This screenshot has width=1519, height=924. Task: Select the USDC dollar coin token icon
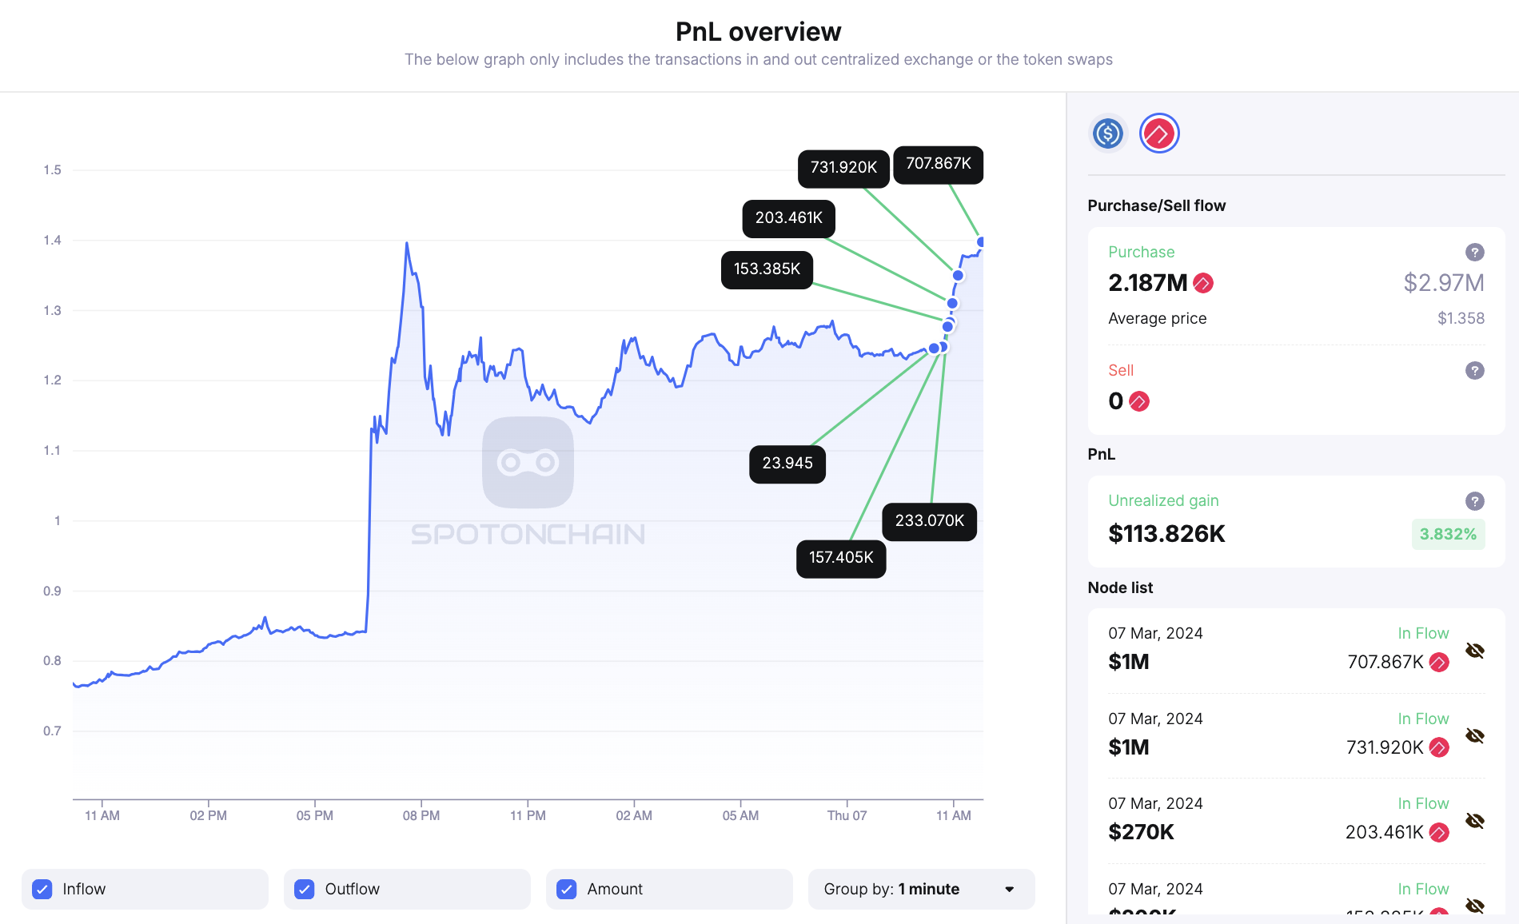pyautogui.click(x=1108, y=133)
